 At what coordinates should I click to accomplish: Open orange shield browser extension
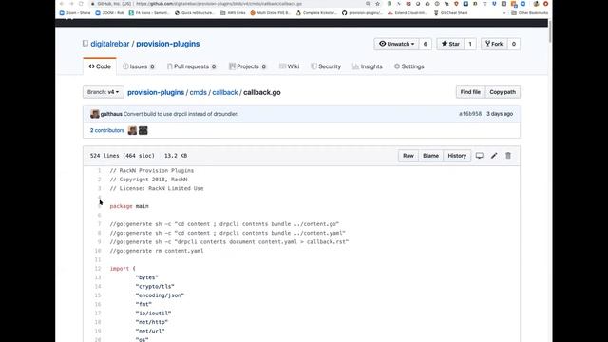point(456,4)
